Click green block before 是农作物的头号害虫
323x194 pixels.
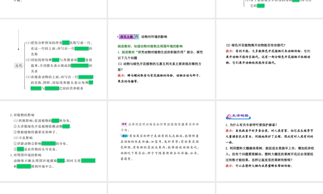pos(20,149)
